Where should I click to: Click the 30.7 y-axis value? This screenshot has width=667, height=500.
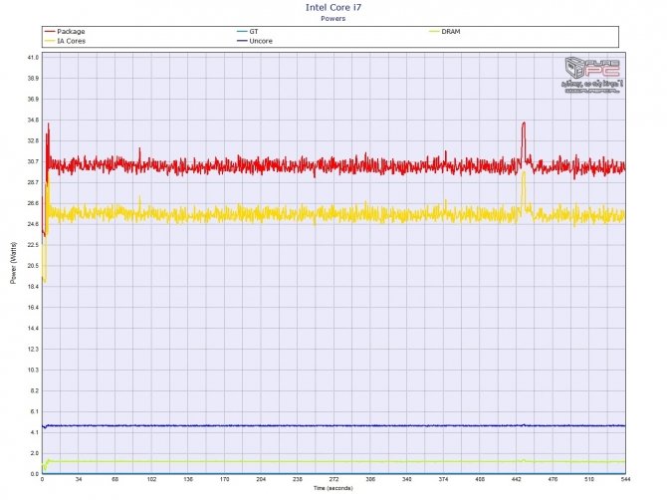pyautogui.click(x=34, y=161)
